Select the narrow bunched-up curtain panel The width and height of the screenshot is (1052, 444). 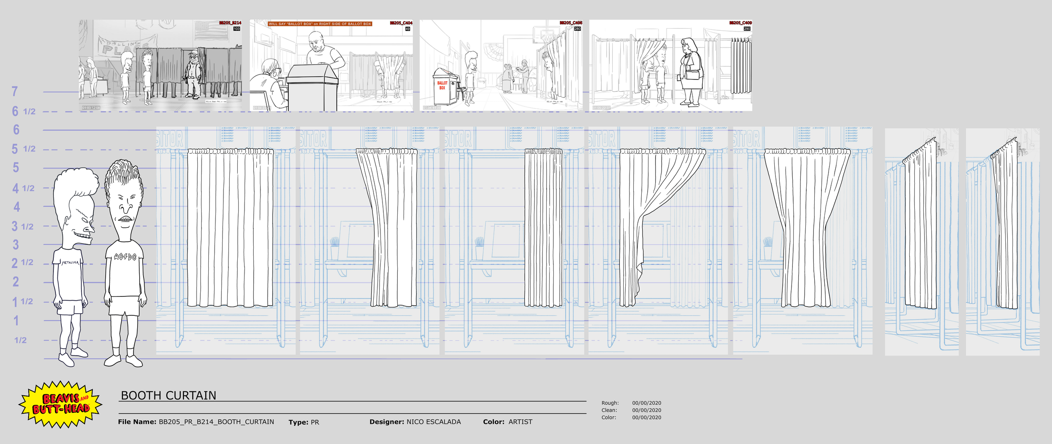[543, 227]
